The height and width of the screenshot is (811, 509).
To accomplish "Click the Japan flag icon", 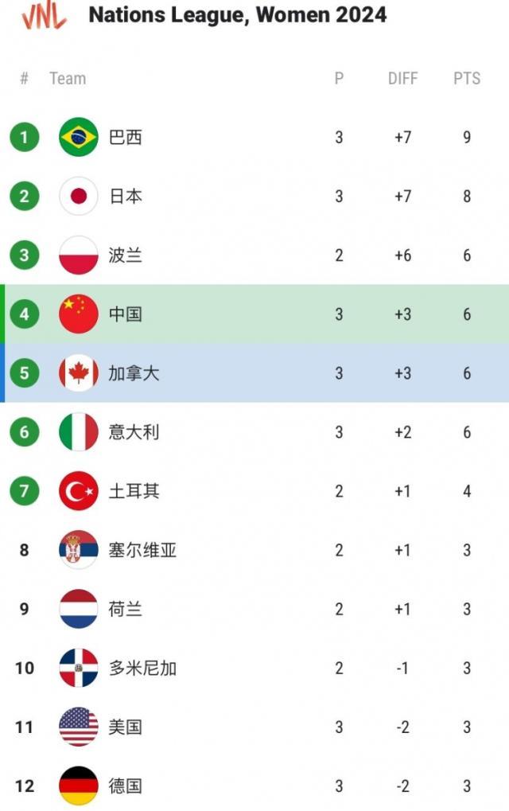I will coord(78,196).
